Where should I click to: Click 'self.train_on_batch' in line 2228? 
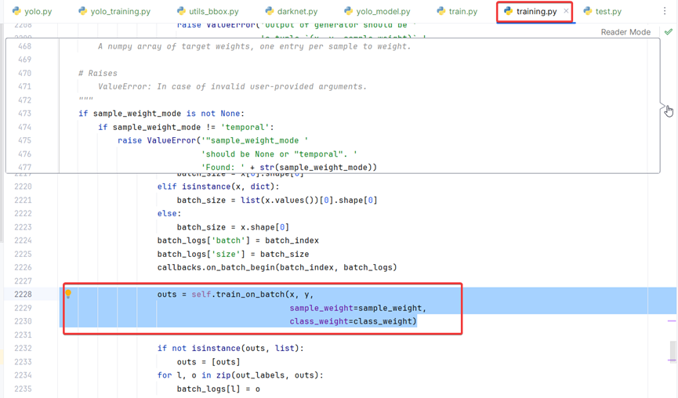tap(238, 295)
